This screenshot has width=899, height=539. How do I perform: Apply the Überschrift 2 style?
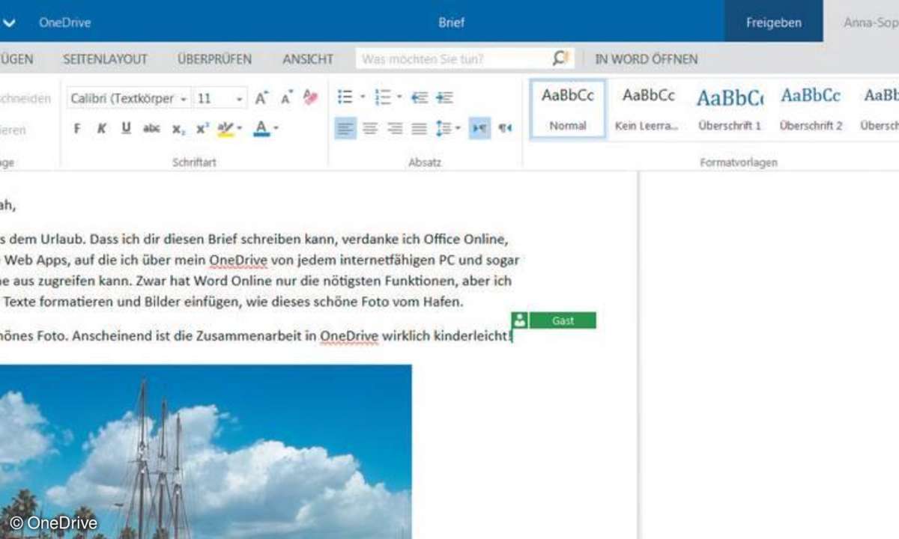(811, 109)
